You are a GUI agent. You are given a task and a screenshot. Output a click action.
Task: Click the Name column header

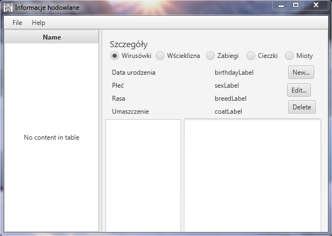(x=51, y=37)
